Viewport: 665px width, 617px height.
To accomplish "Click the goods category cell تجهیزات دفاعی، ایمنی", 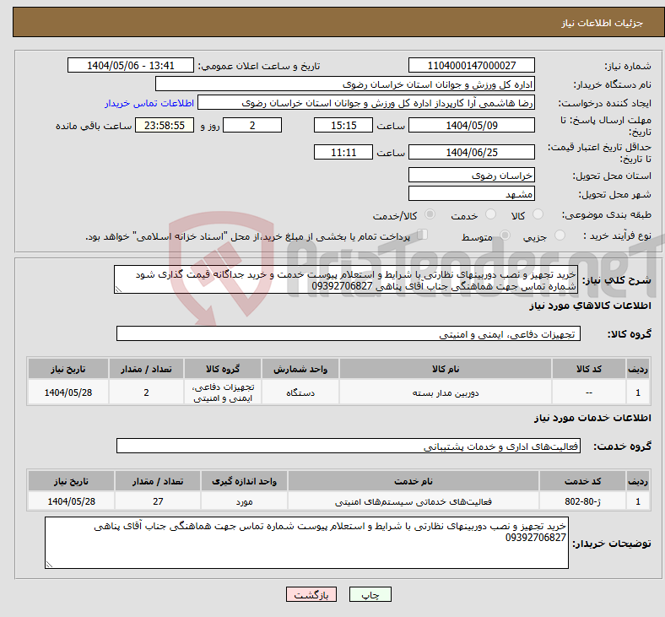I will pyautogui.click(x=223, y=392).
